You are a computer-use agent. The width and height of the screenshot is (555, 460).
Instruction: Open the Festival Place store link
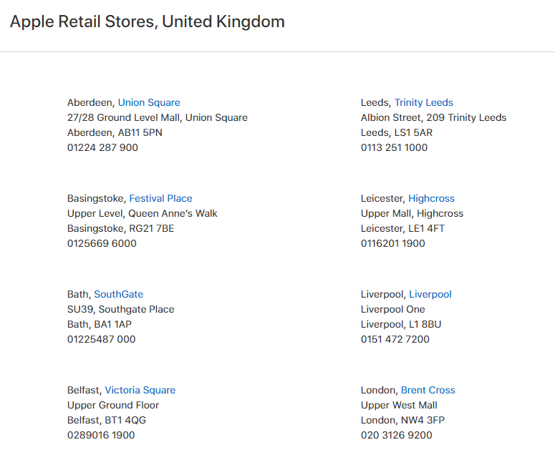point(160,198)
